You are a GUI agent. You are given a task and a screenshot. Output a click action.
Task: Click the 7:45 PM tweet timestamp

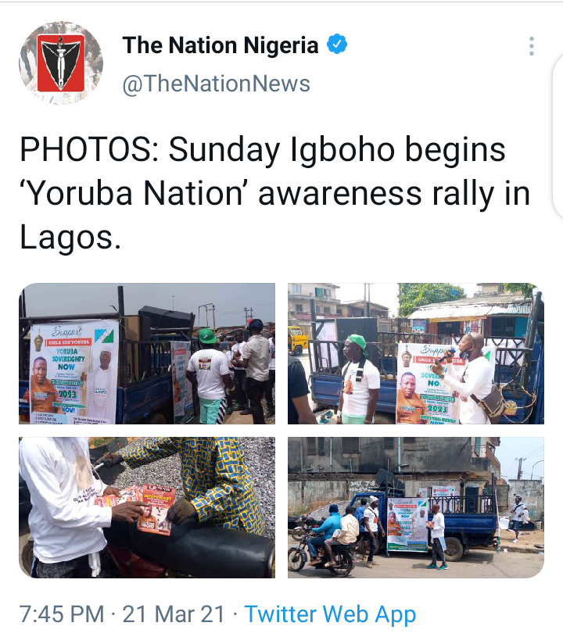pos(62,614)
